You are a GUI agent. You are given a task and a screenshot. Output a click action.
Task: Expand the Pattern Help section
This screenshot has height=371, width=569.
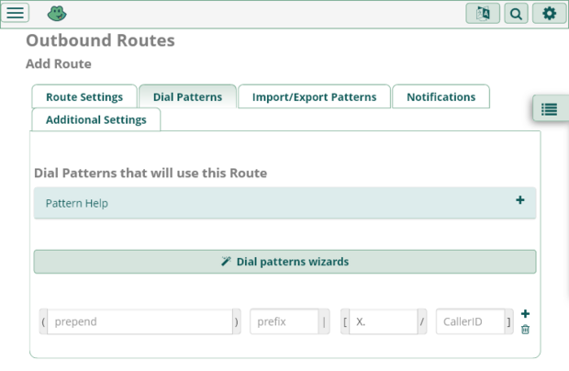pos(519,199)
